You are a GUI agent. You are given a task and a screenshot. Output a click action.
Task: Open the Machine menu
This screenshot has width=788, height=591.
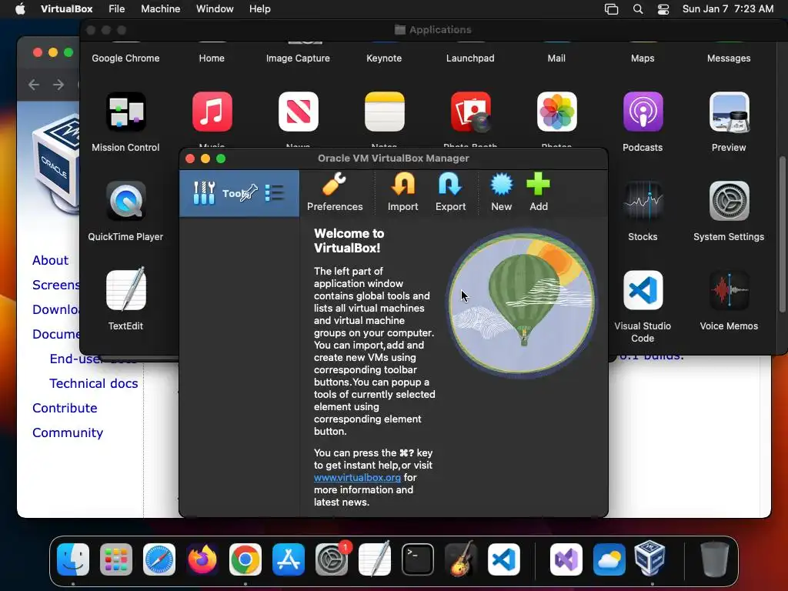coord(160,9)
